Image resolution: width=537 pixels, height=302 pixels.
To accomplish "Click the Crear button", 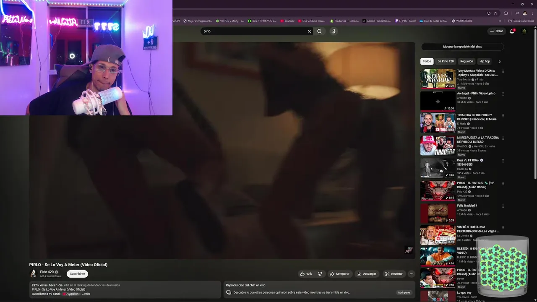I will pyautogui.click(x=496, y=31).
